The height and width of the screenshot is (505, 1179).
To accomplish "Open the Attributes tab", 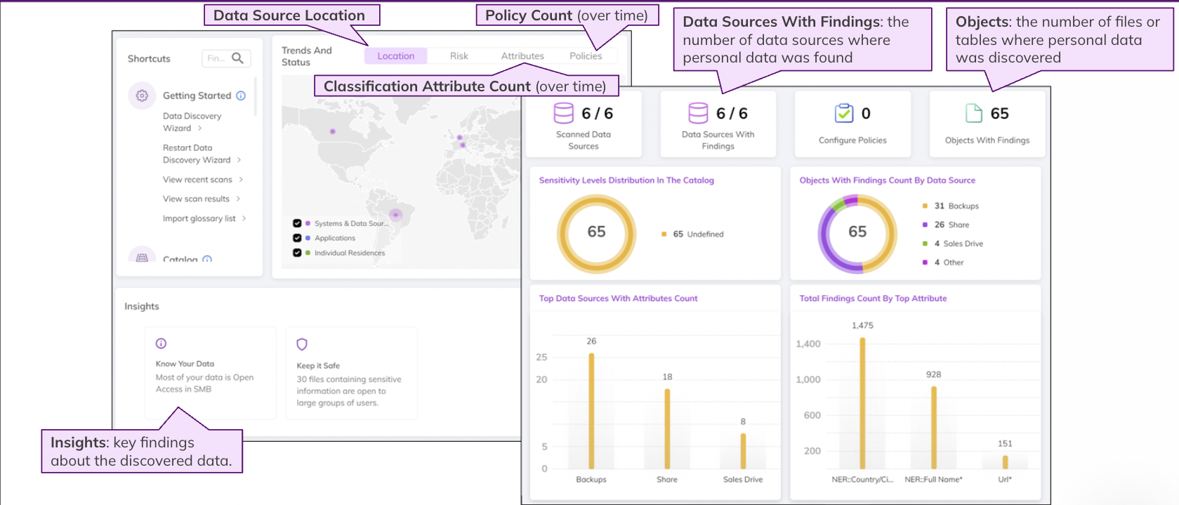I will (x=522, y=56).
